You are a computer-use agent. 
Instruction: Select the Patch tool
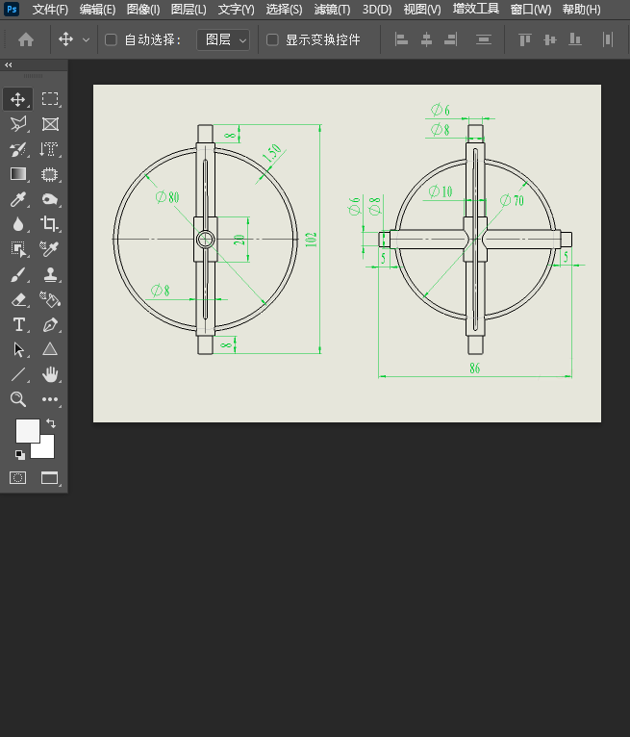click(50, 174)
